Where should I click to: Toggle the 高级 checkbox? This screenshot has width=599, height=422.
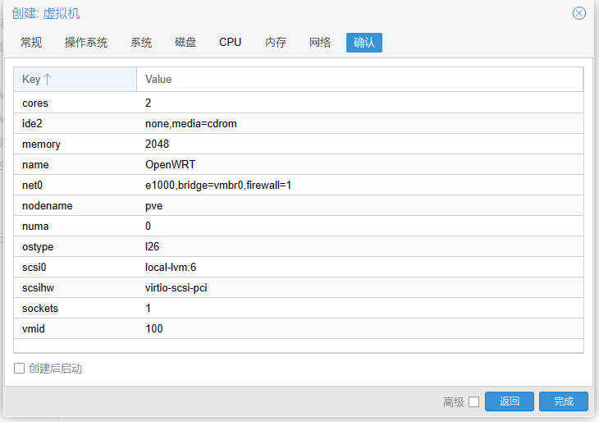[x=473, y=401]
